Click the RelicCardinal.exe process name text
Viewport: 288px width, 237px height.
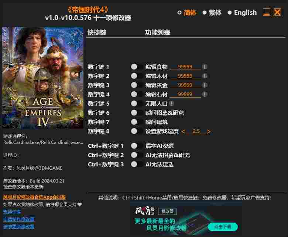(x=43, y=142)
